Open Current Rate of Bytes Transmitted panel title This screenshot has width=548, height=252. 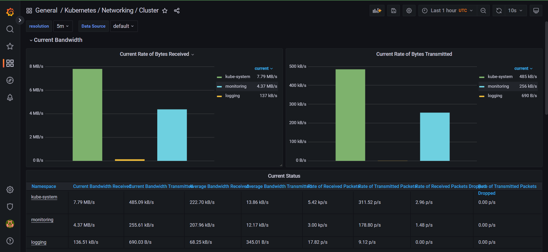click(414, 54)
